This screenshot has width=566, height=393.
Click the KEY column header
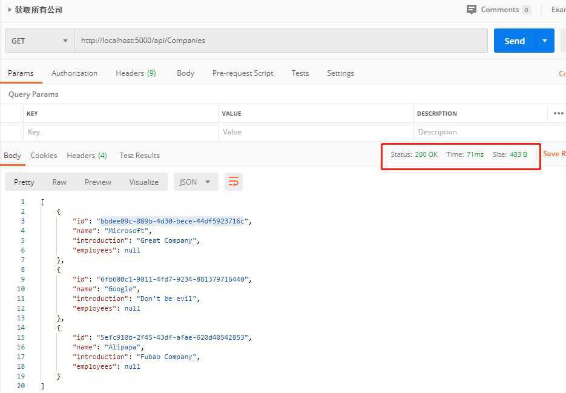[x=32, y=113]
